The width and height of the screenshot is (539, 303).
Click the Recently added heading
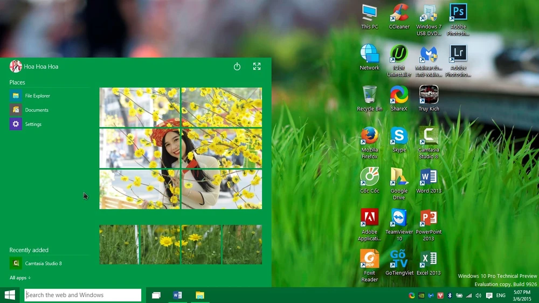coord(29,250)
